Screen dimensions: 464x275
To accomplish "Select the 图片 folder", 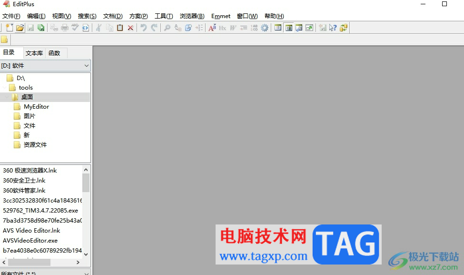I will pos(30,116).
